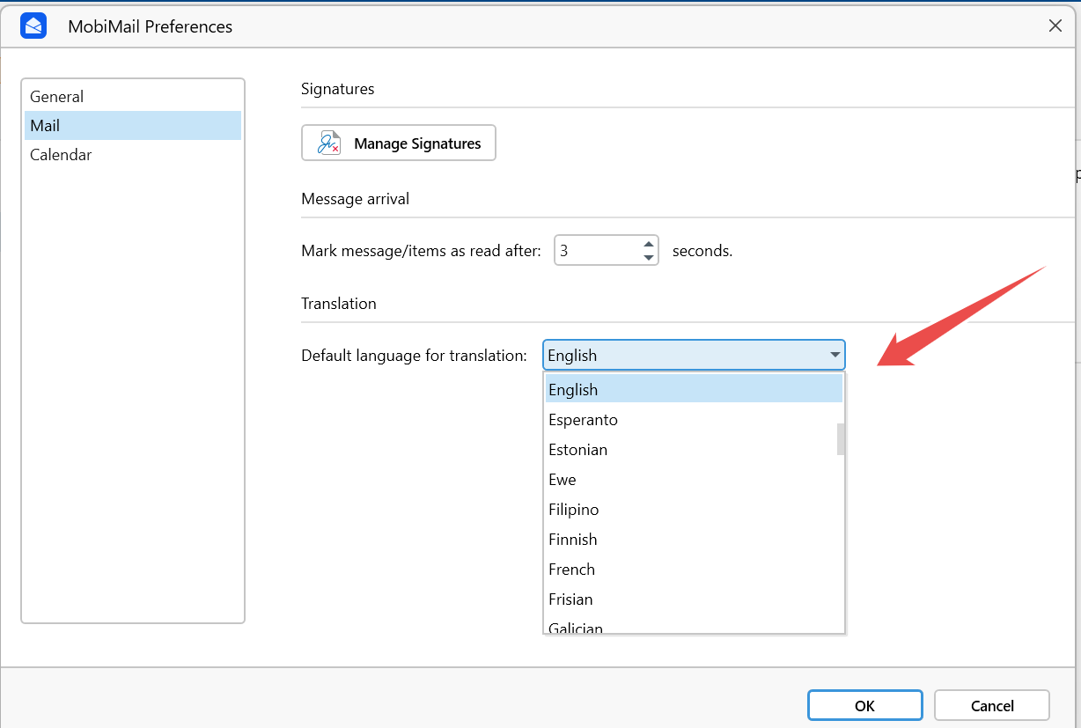Click the Manage Signatures button
The height and width of the screenshot is (728, 1081).
click(x=399, y=143)
